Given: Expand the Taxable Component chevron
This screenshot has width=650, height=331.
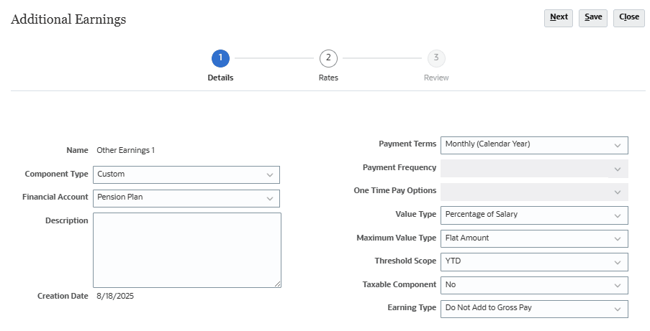Looking at the screenshot, I should 618,286.
